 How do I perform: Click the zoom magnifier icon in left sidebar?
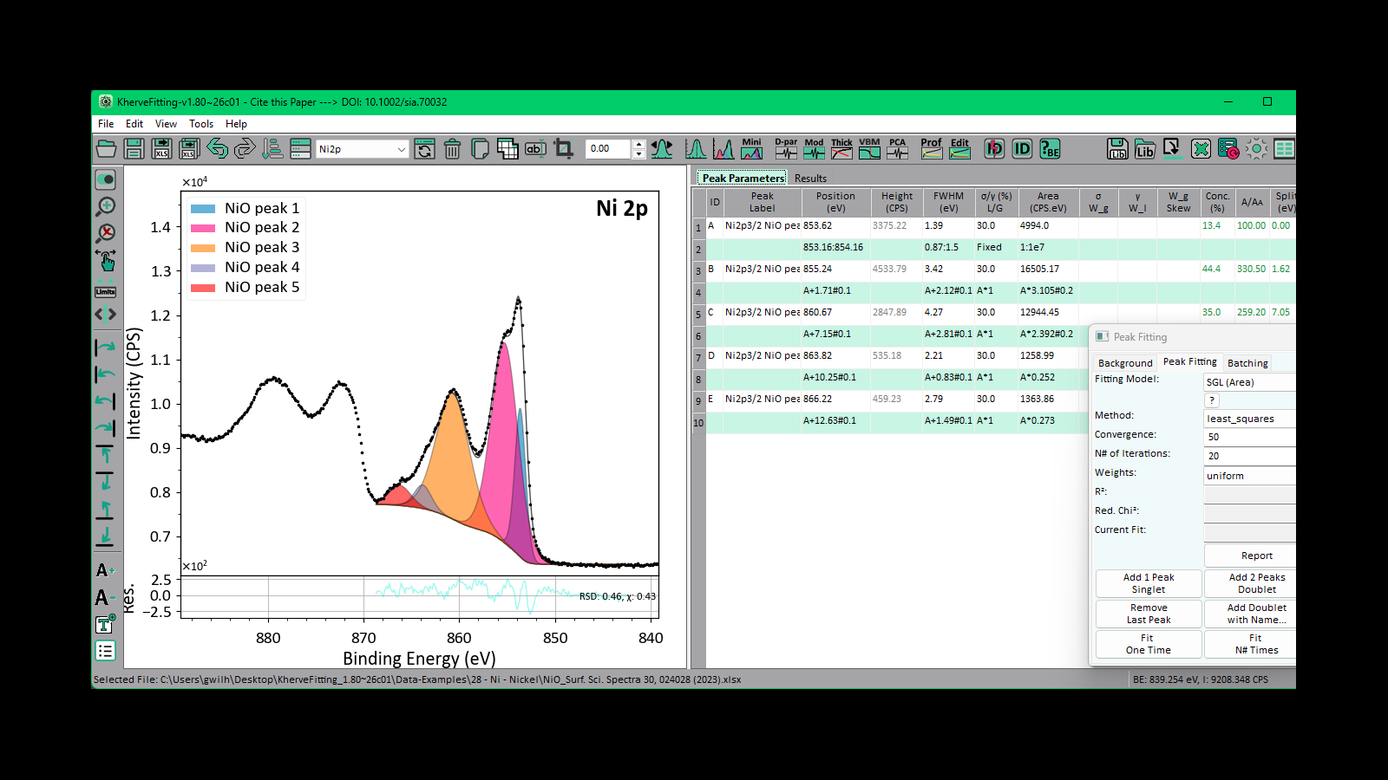pyautogui.click(x=106, y=206)
